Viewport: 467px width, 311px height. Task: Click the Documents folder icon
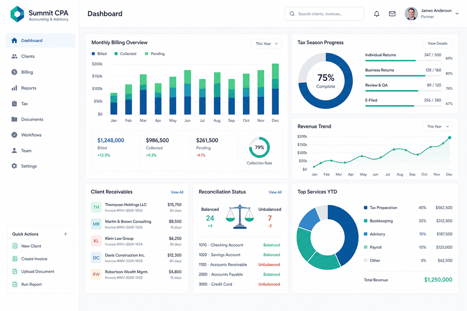[x=14, y=119]
